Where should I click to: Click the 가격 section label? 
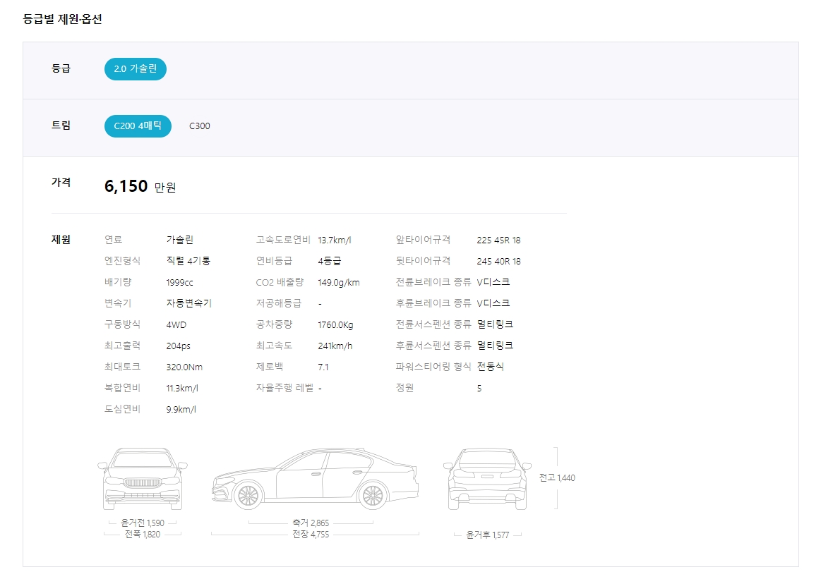click(x=61, y=182)
